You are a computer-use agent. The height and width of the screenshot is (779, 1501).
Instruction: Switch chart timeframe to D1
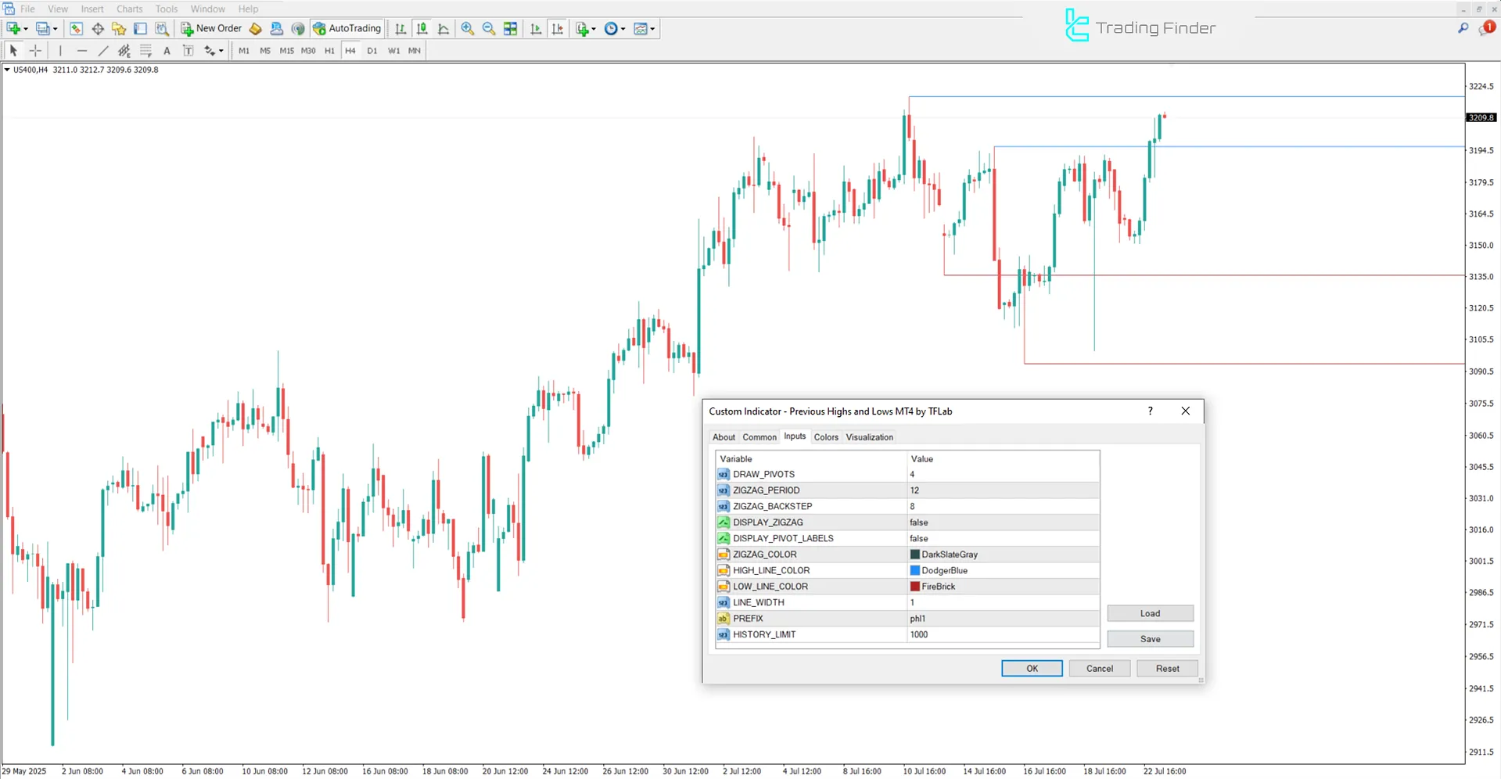(x=372, y=50)
